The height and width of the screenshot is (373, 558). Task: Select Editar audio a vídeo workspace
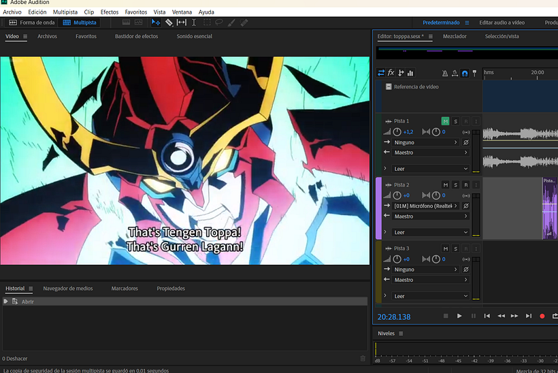(502, 22)
